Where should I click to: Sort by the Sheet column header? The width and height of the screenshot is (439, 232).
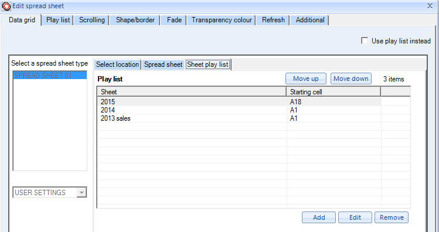[192, 92]
